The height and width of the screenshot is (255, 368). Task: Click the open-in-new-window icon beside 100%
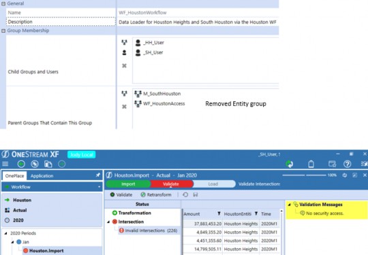coord(355,175)
